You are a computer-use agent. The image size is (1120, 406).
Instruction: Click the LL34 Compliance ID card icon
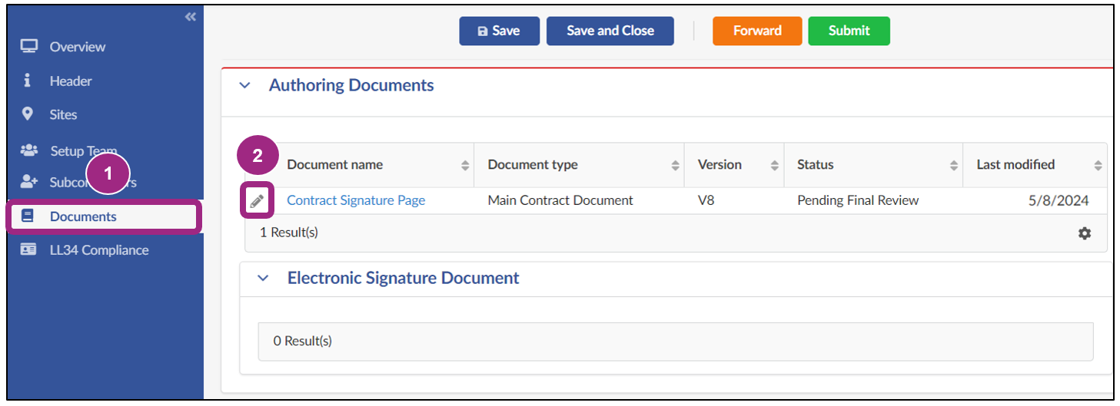tap(28, 250)
